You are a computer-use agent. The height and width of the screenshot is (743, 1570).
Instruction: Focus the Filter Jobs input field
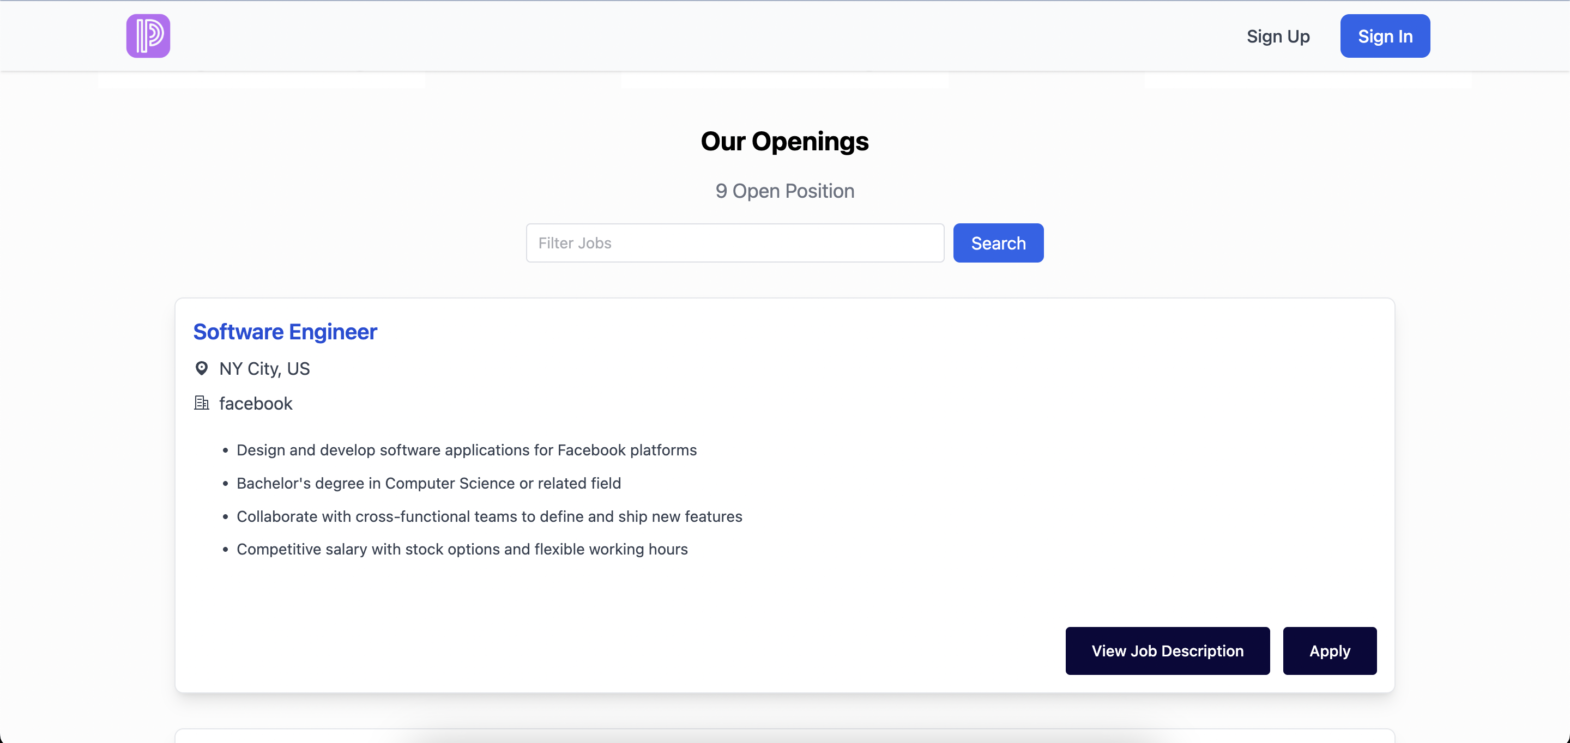(x=734, y=243)
